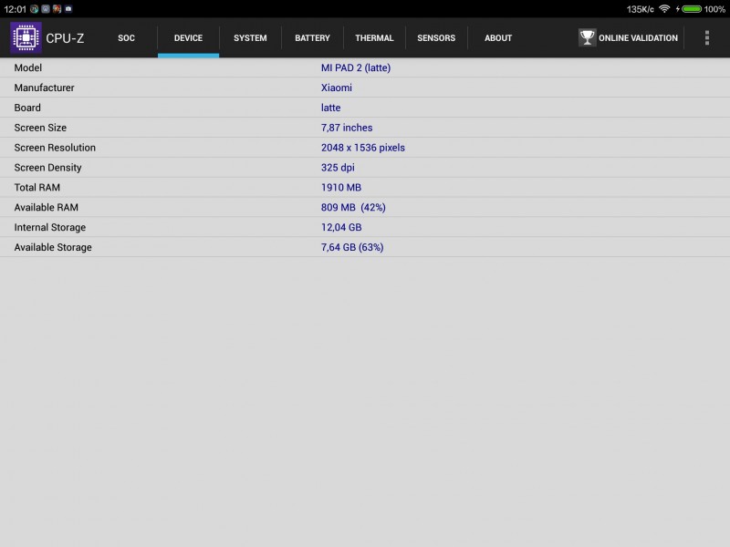Screen dimensions: 730x547
Task: Tap the 12,04 GB value
Action: [x=341, y=227]
